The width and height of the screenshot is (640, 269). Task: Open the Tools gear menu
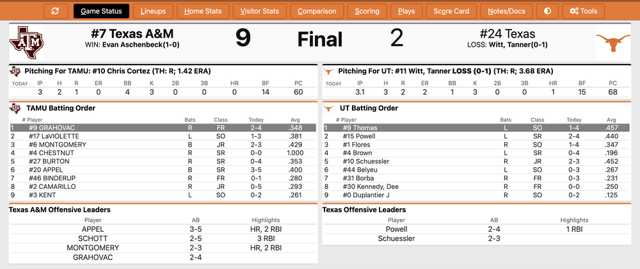[582, 11]
